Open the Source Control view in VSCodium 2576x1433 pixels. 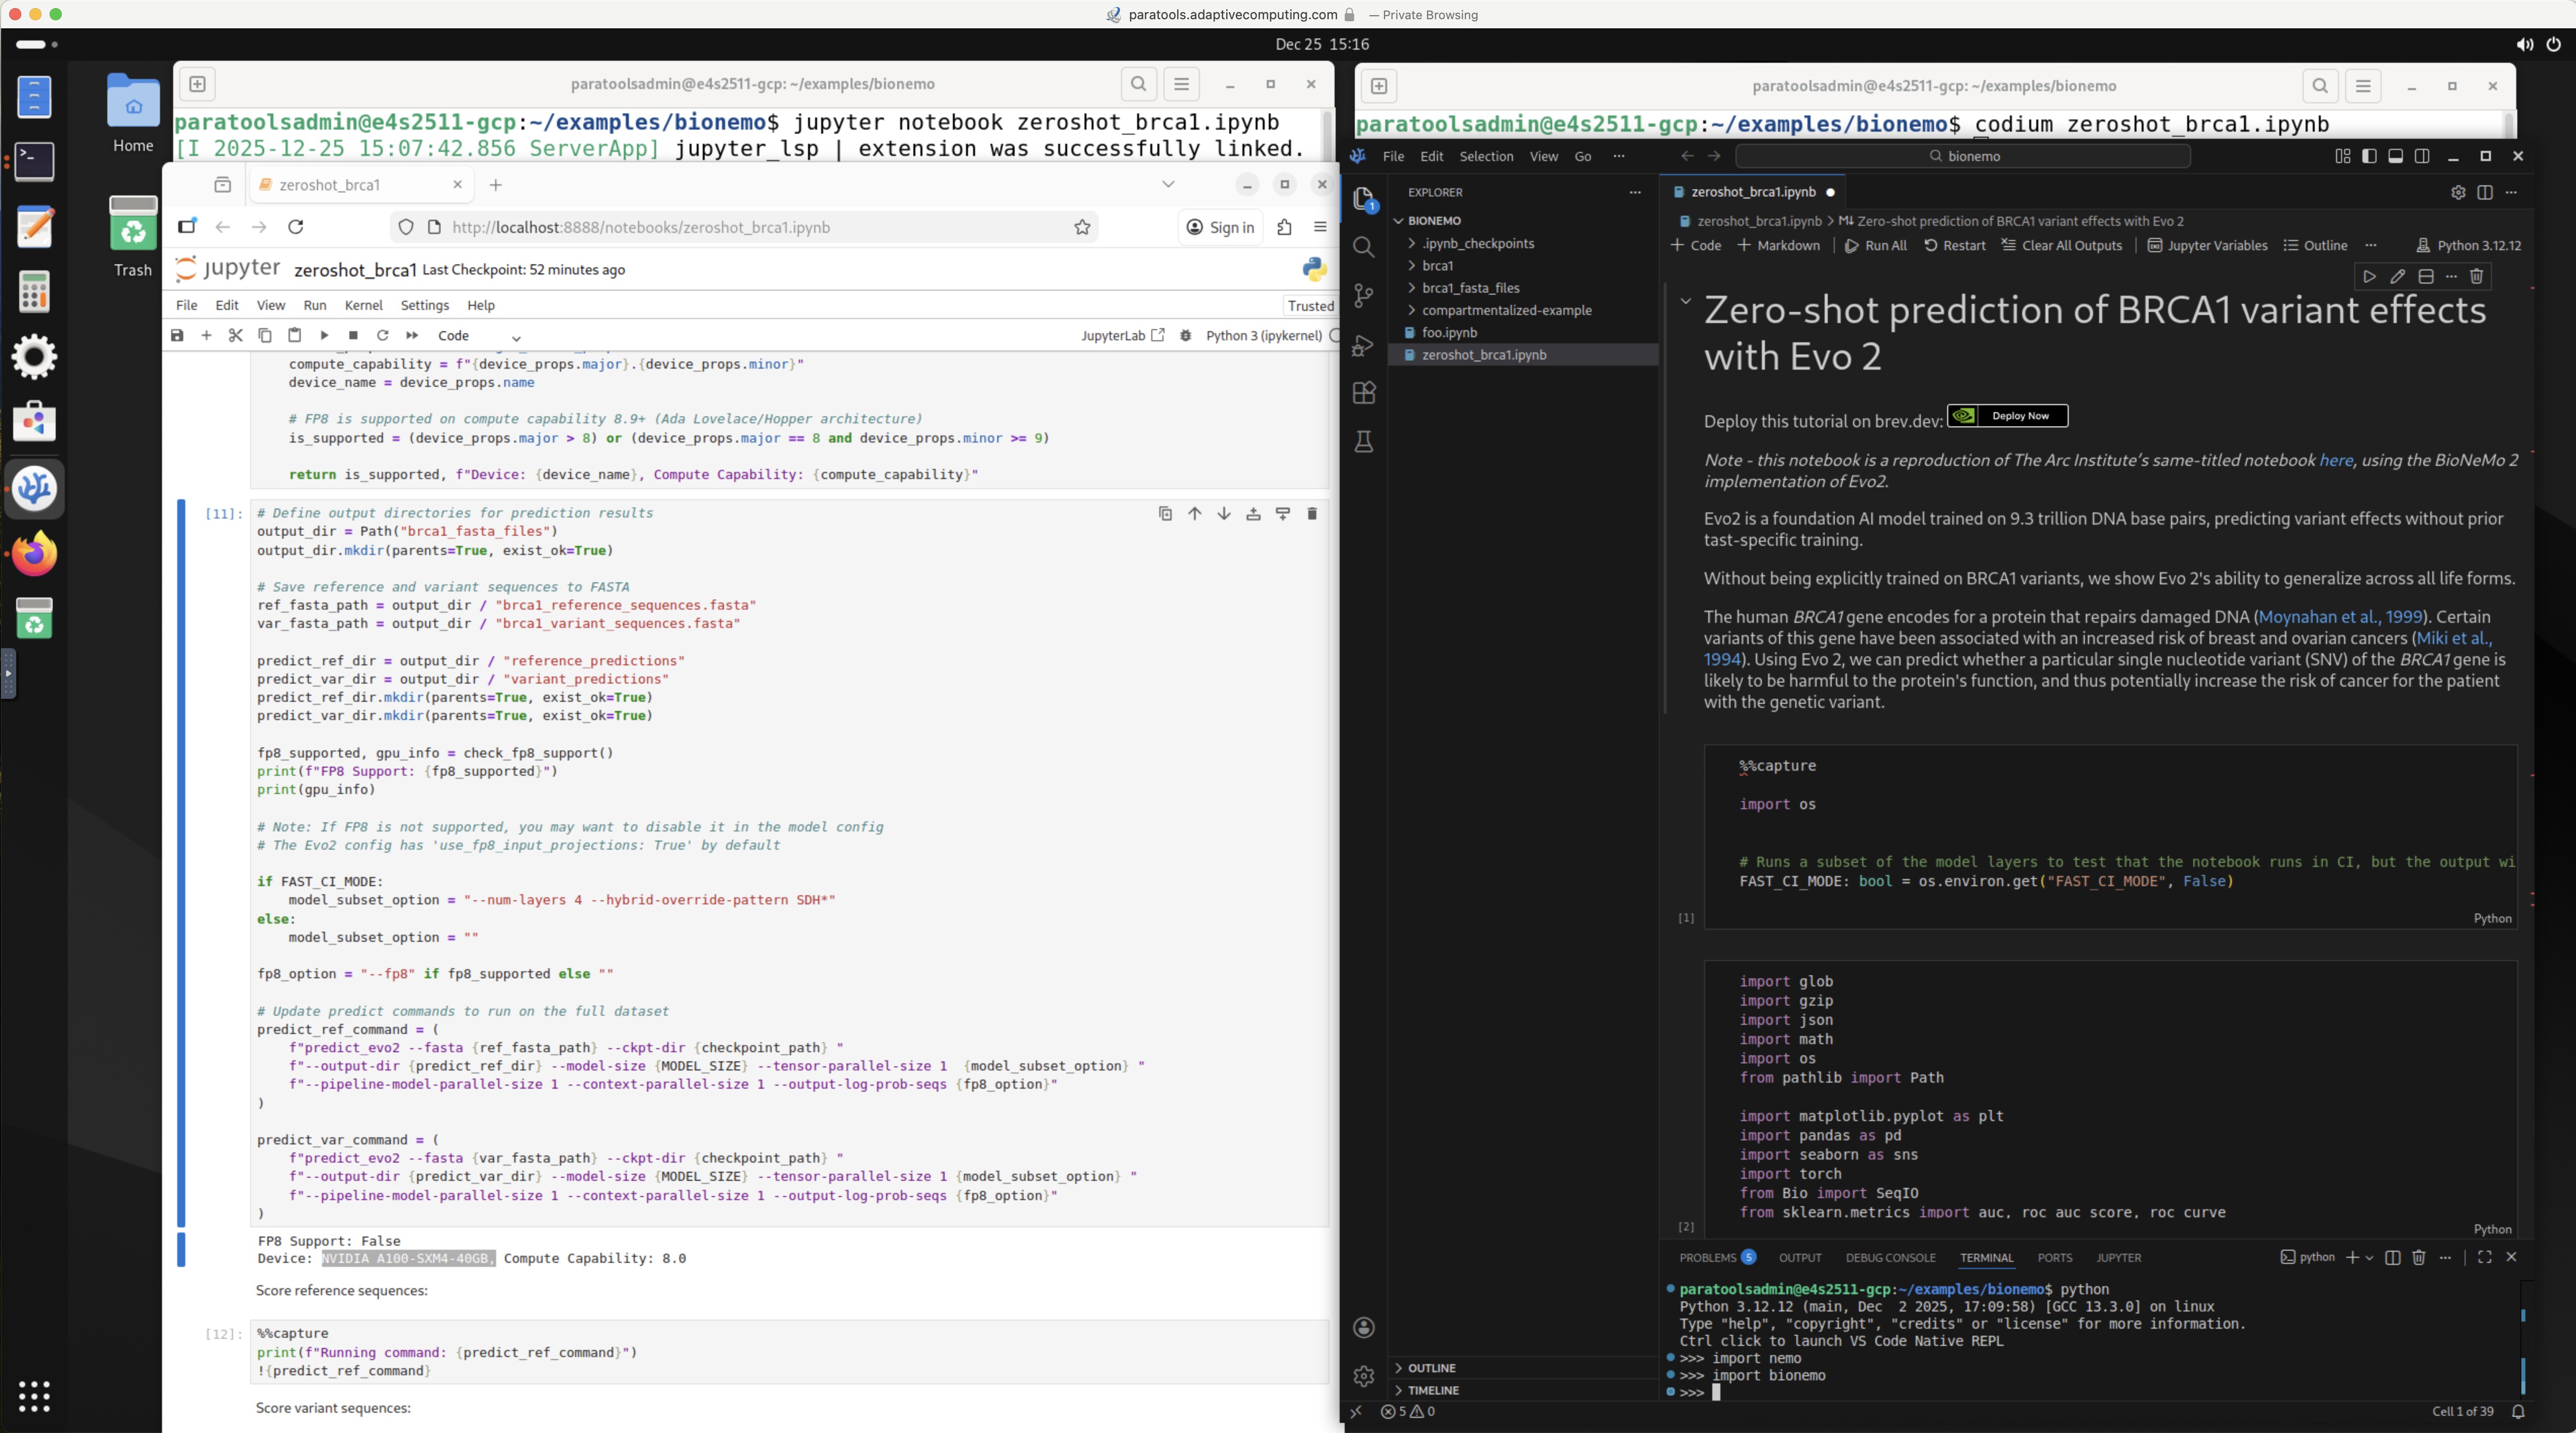pos(1363,295)
